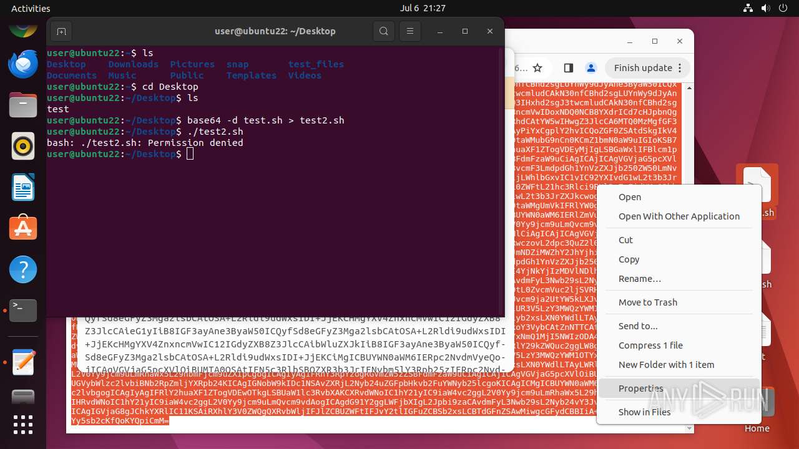
Task: Select Rename… from the context menu
Action: pyautogui.click(x=640, y=279)
